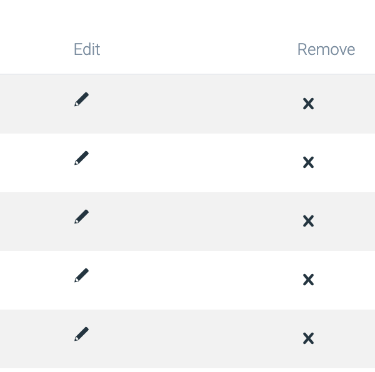This screenshot has width=375, height=372.
Task: Click the X icon in the second row
Action: pos(308,162)
